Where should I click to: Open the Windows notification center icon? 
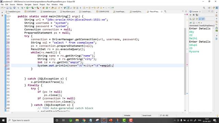[x=215, y=120]
